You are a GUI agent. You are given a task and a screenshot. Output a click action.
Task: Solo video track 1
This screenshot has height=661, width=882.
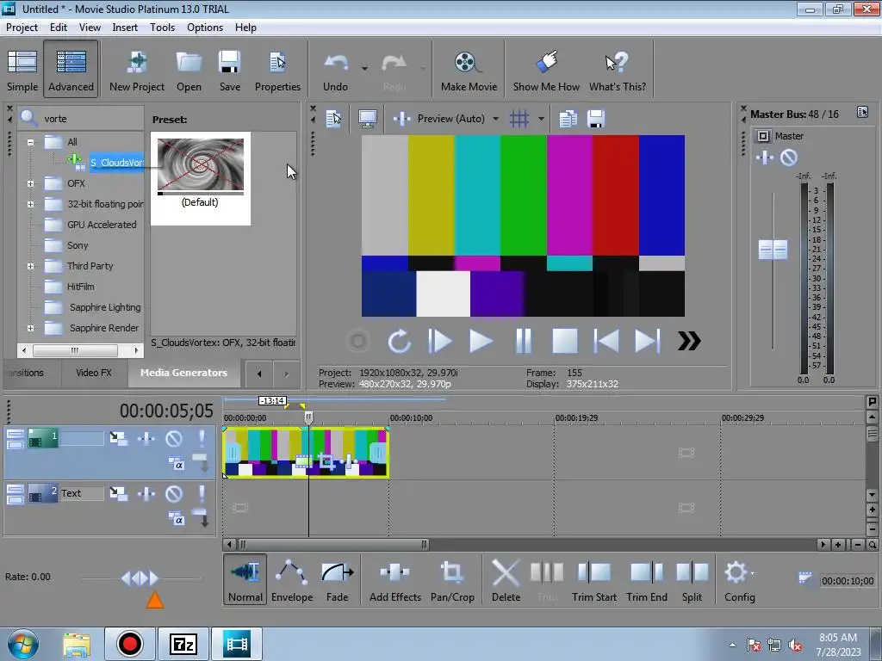[x=202, y=438]
